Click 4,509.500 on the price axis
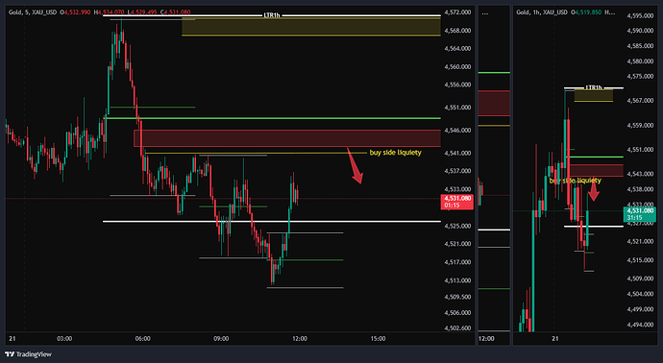The width and height of the screenshot is (663, 363). coord(457,297)
